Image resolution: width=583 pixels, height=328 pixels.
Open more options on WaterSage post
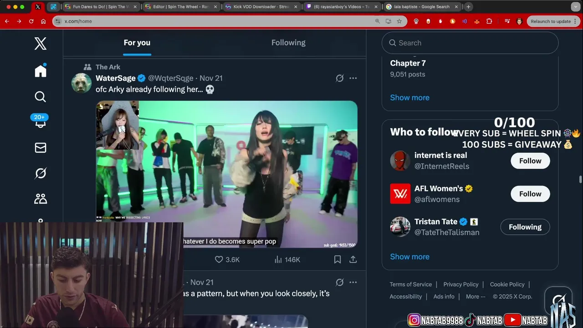point(353,78)
